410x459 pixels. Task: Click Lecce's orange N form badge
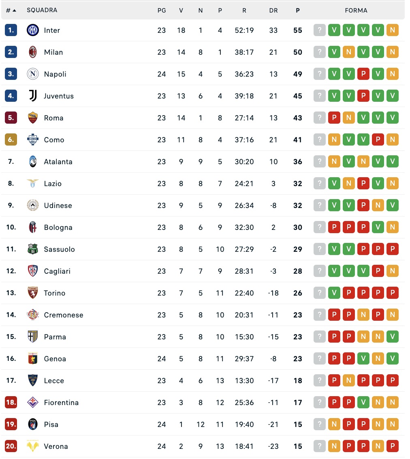click(349, 381)
